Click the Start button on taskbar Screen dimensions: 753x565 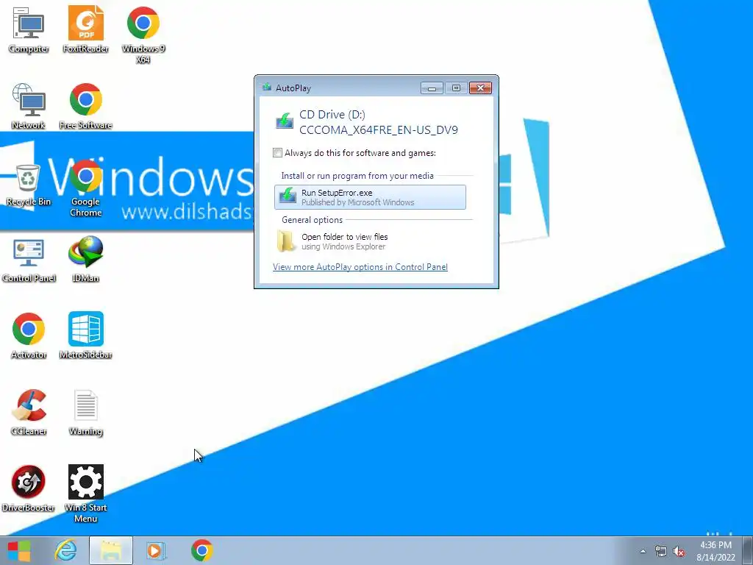(19, 550)
